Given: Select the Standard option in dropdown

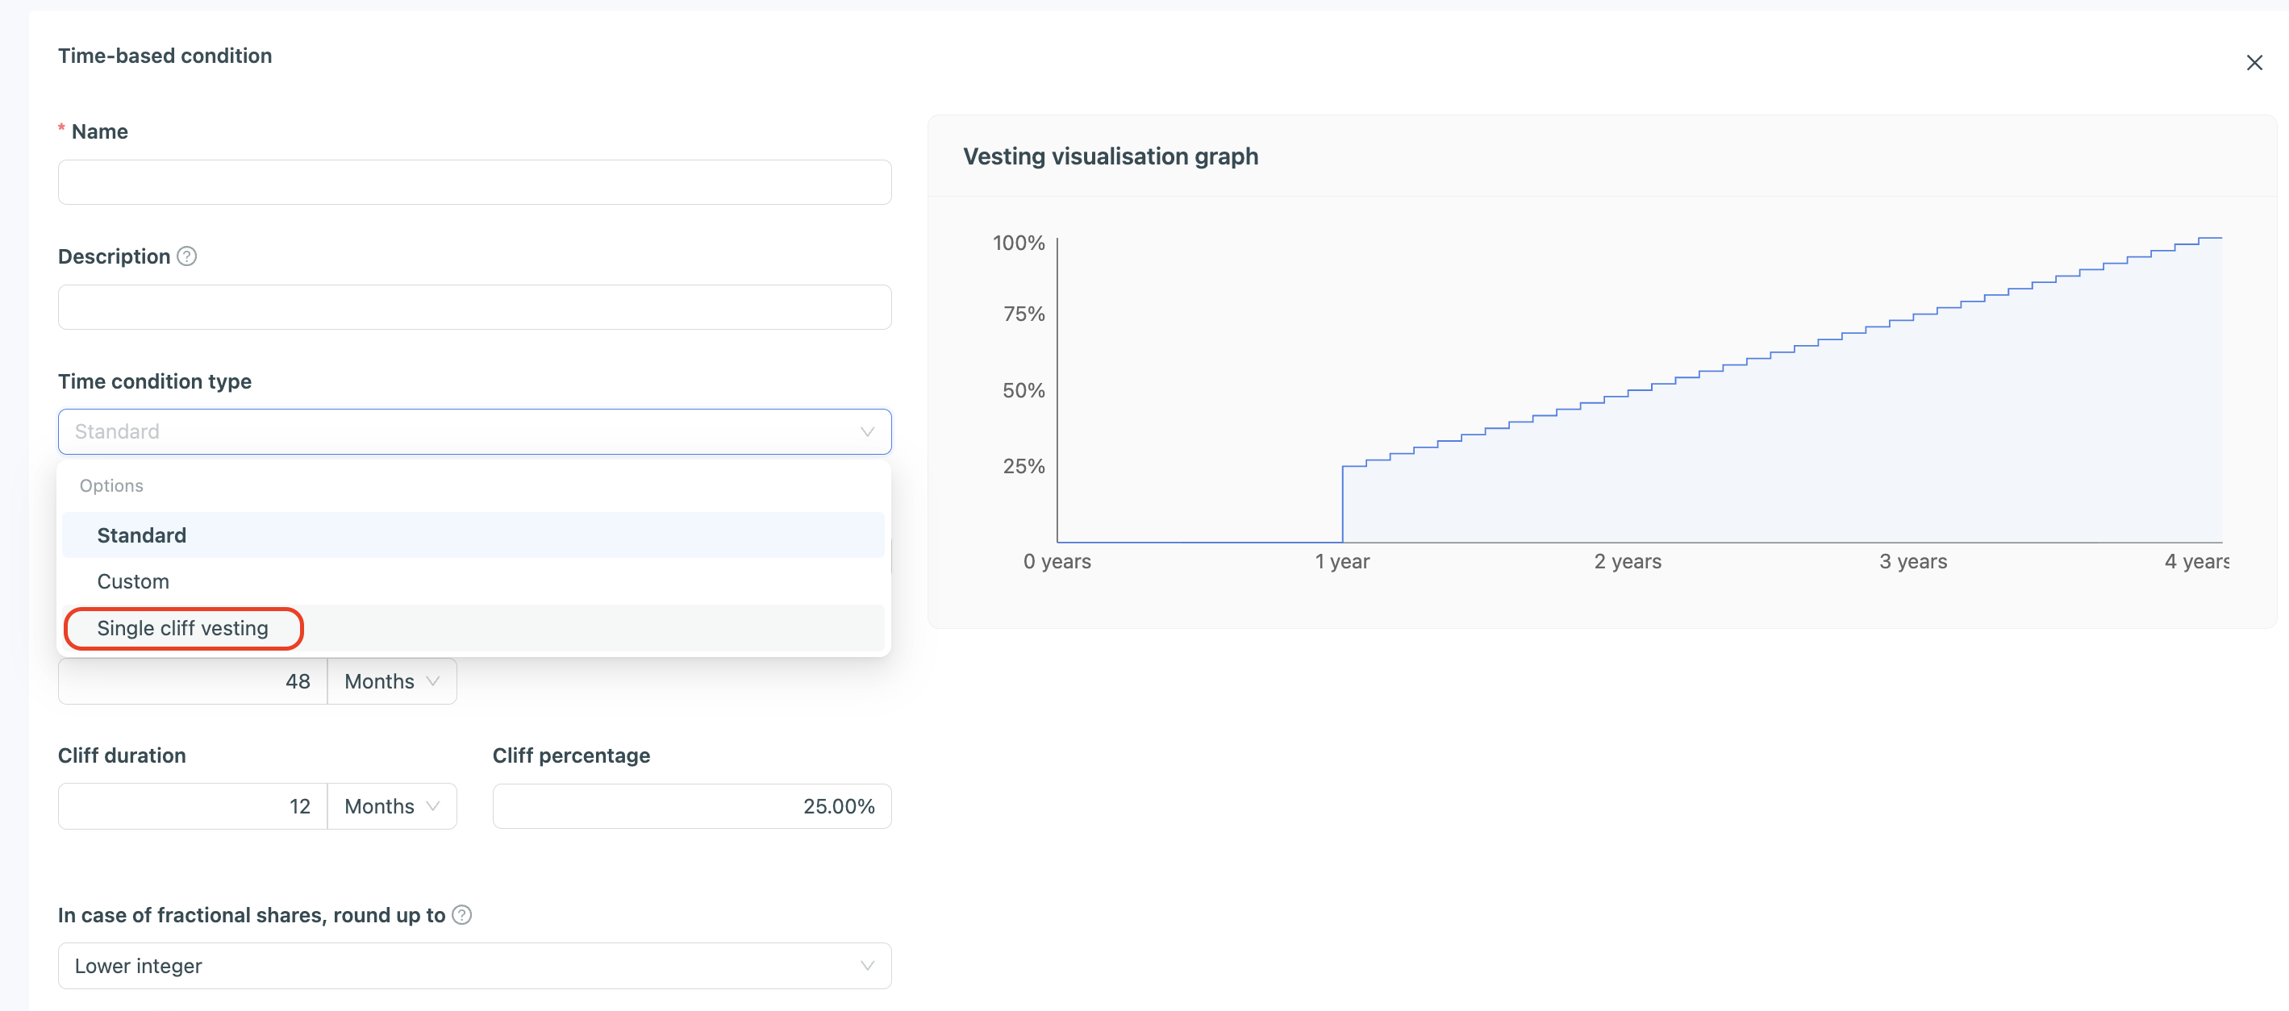Looking at the screenshot, I should pos(142,535).
